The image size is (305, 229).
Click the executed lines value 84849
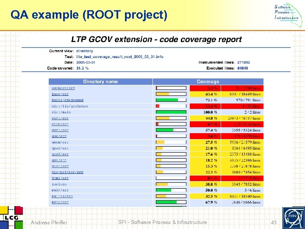[x=243, y=68]
